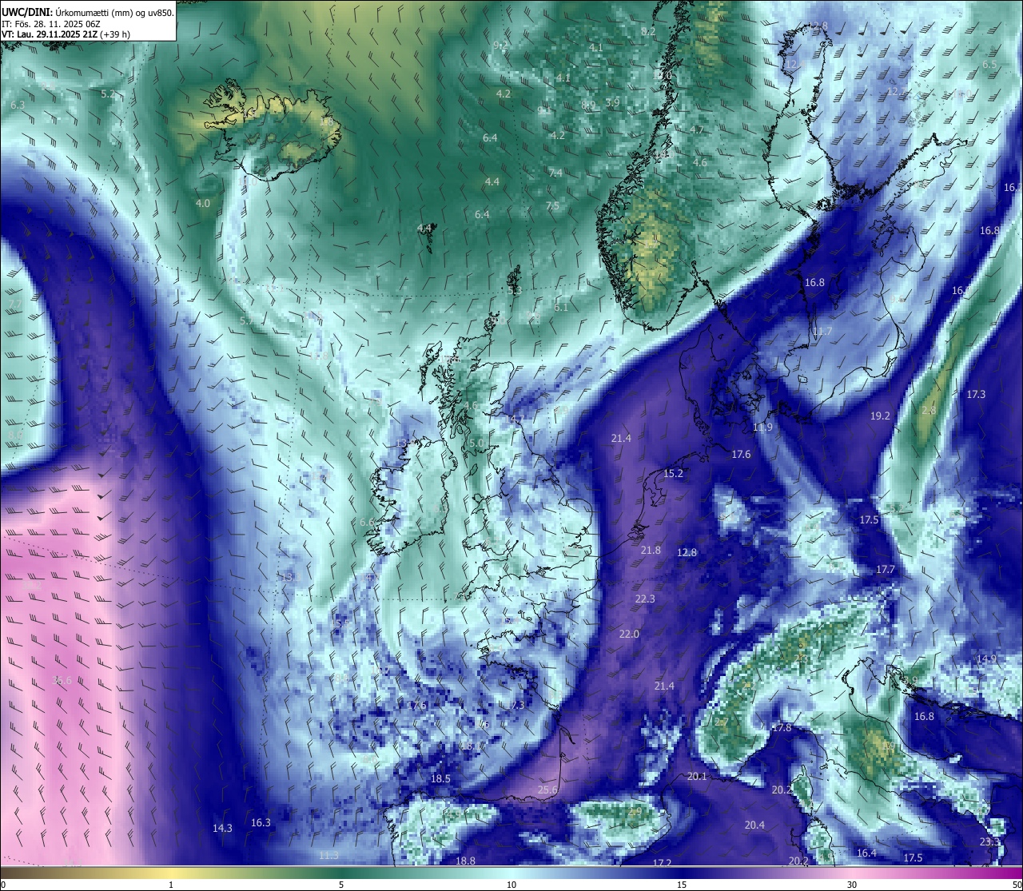
Task: Click the map value '22.0'
Action: (629, 634)
